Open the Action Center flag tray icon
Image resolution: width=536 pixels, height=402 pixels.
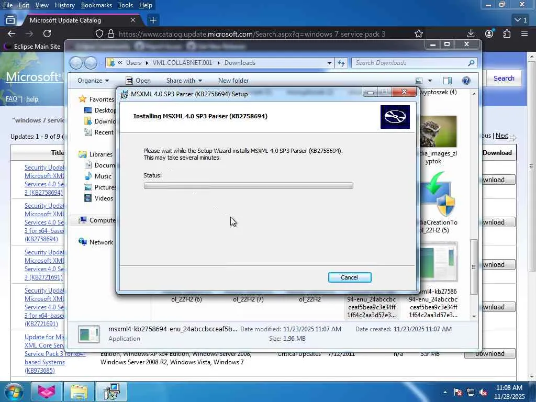click(x=457, y=393)
